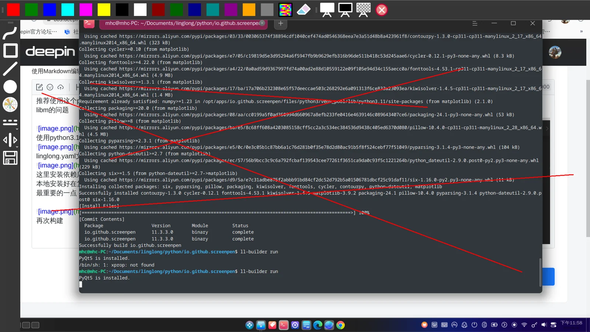The width and height of the screenshot is (590, 332).
Task: Open the line width dropdown
Action: (x=10, y=140)
